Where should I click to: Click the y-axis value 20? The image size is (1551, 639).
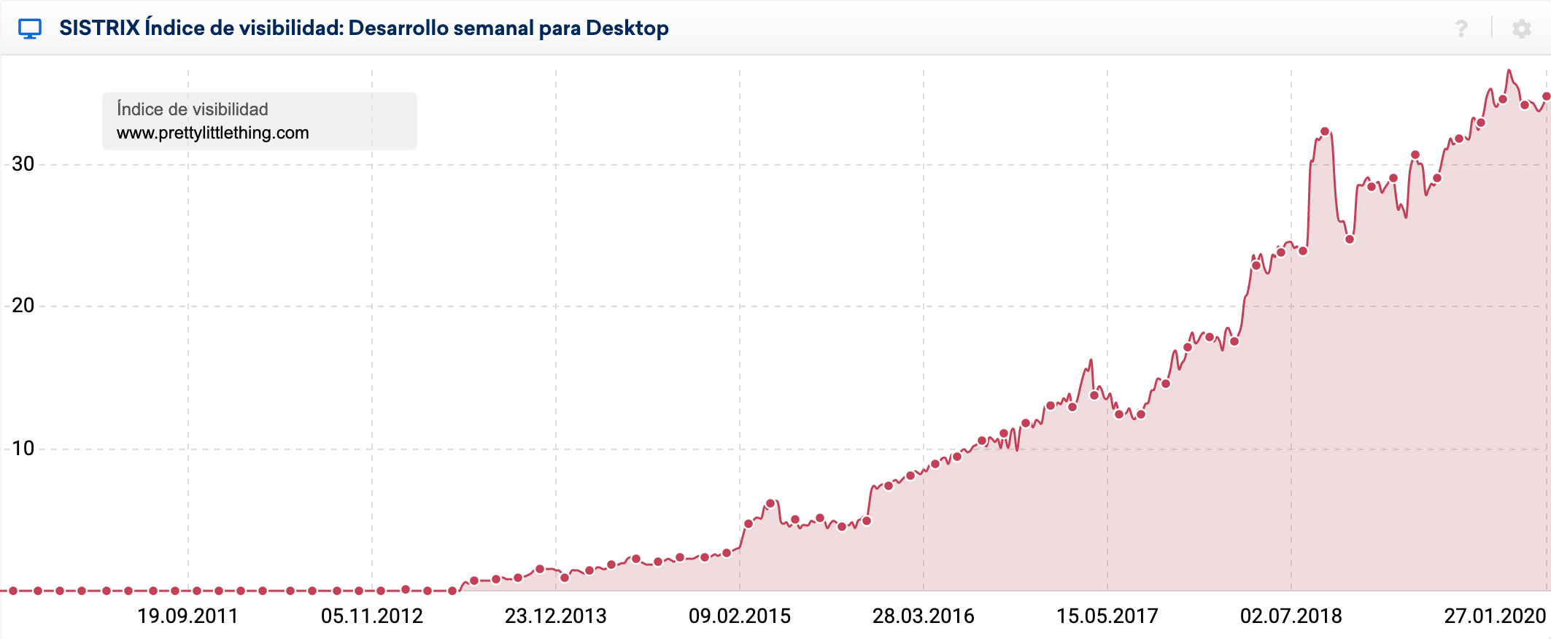[x=23, y=306]
